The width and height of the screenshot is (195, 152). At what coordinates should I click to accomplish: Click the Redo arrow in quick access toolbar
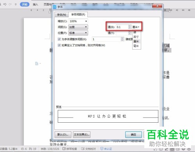pyautogui.click(x=10, y=4)
